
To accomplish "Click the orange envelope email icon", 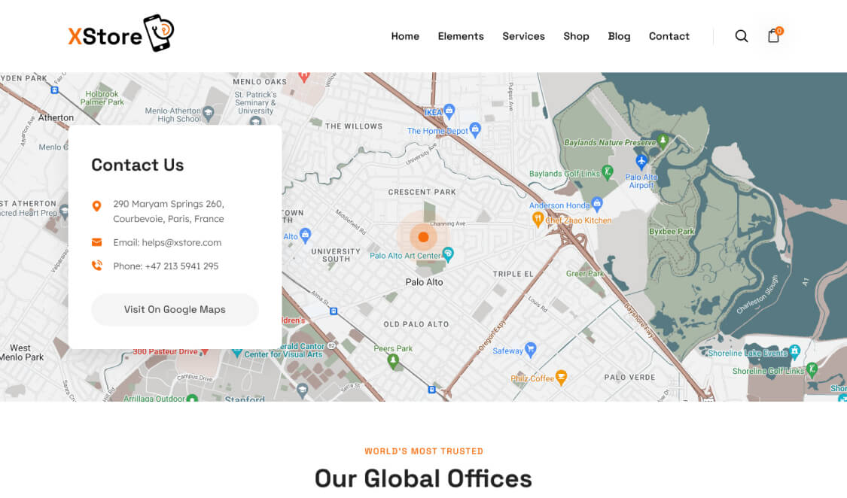I will 96,242.
